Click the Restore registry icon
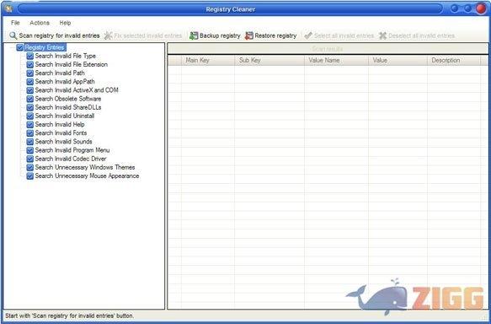Image resolution: width=491 pixels, height=324 pixels. 249,35
